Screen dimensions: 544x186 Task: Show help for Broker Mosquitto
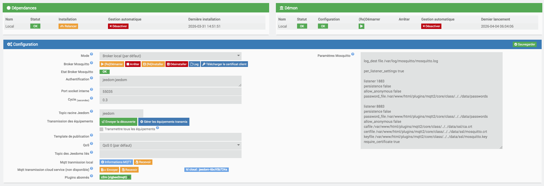click(x=92, y=63)
